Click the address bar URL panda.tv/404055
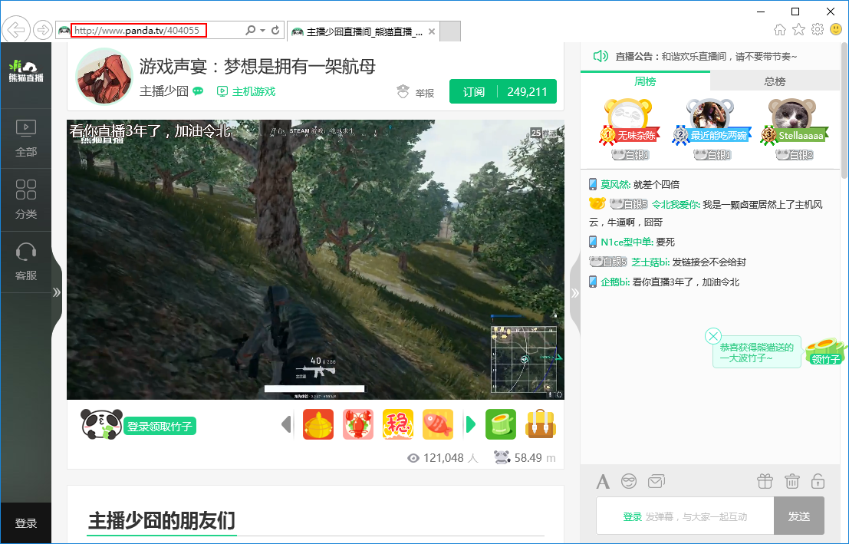This screenshot has height=544, width=849. click(x=137, y=31)
